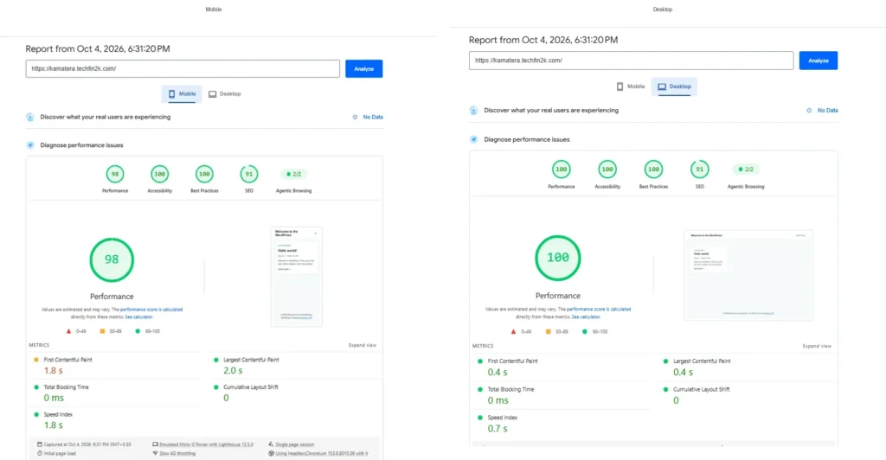
Task: Click large 98 performance gauge in Mobile report
Action: (x=112, y=259)
